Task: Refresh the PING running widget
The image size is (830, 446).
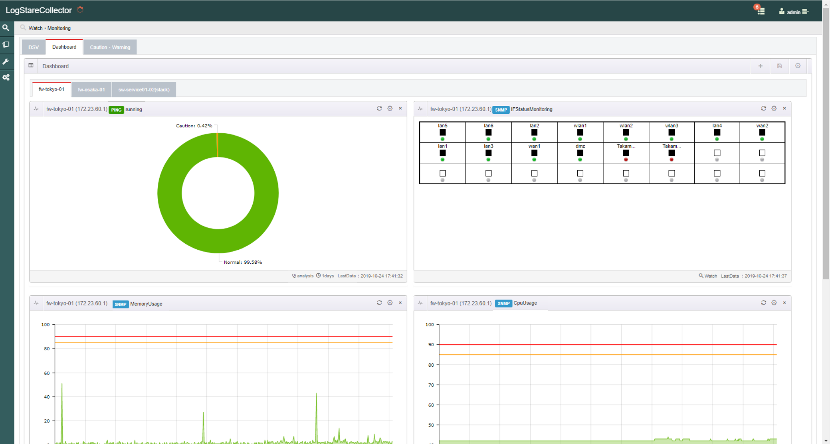Action: point(379,109)
